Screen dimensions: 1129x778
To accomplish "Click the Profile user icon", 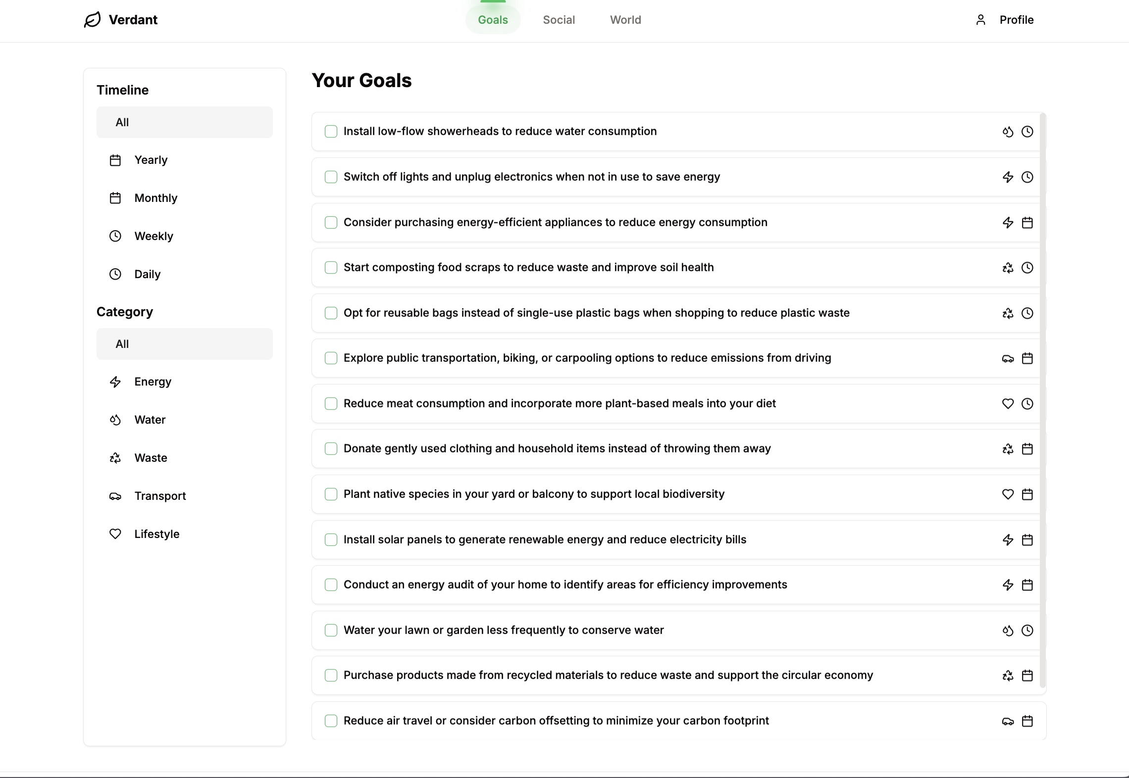I will click(980, 20).
